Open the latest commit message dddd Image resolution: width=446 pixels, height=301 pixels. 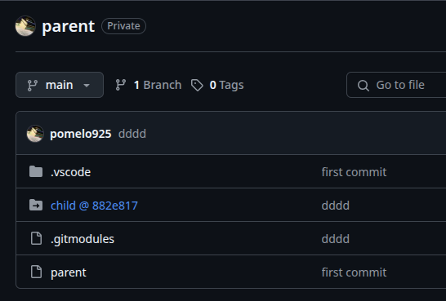coord(132,134)
